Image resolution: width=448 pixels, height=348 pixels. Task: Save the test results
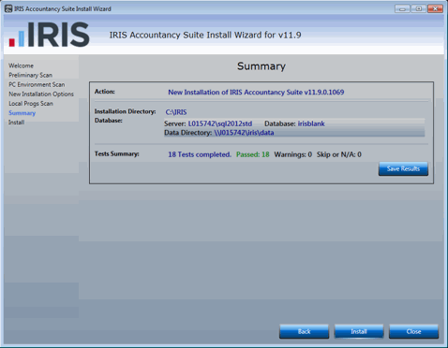pyautogui.click(x=403, y=168)
